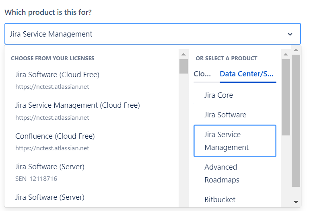Image resolution: width=311 pixels, height=211 pixels.
Task: Click outer dropdown scroll-down arrow
Action: point(296,202)
